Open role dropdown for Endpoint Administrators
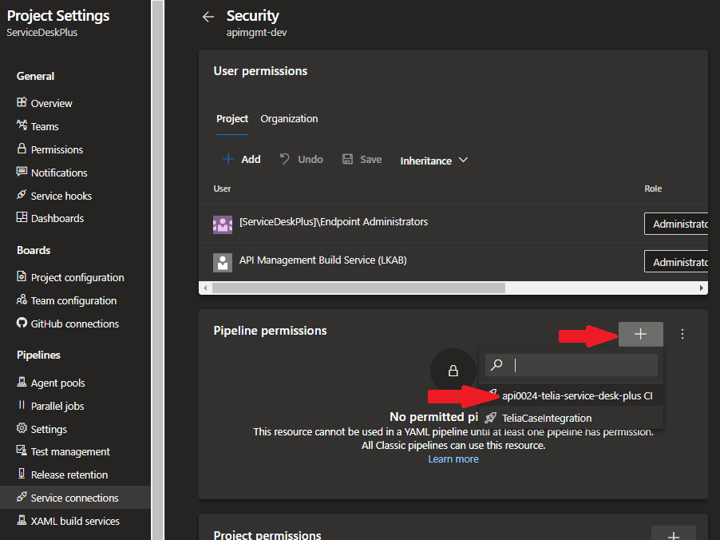The image size is (720, 540). (677, 224)
